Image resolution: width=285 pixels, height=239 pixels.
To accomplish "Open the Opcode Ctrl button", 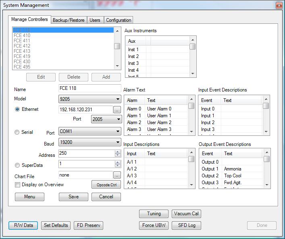I will [x=106, y=185].
